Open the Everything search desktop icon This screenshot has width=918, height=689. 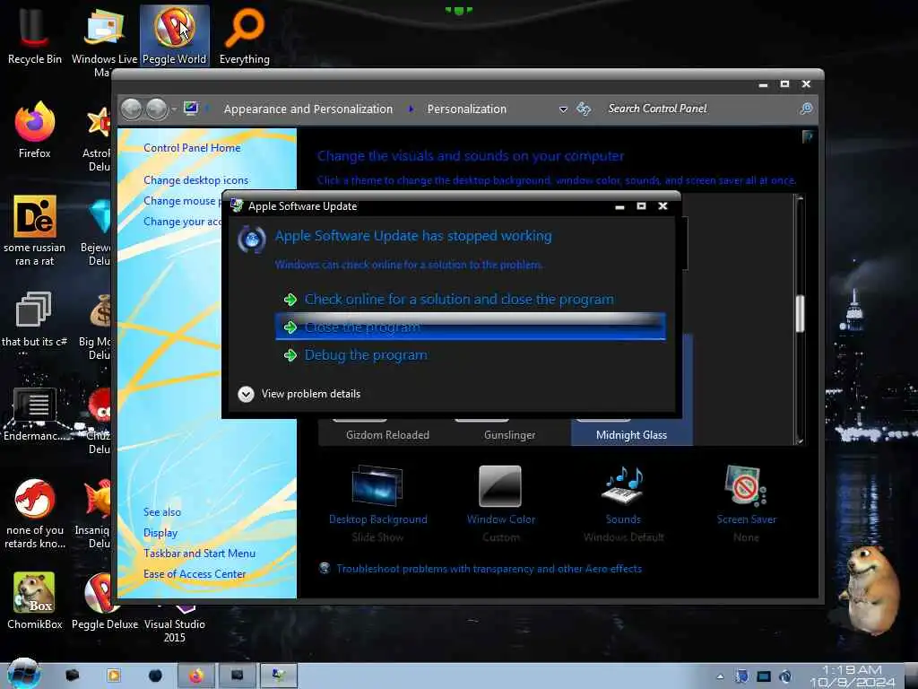(244, 35)
